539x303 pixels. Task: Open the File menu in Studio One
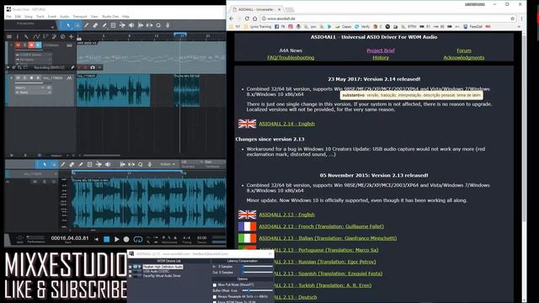tap(8, 17)
